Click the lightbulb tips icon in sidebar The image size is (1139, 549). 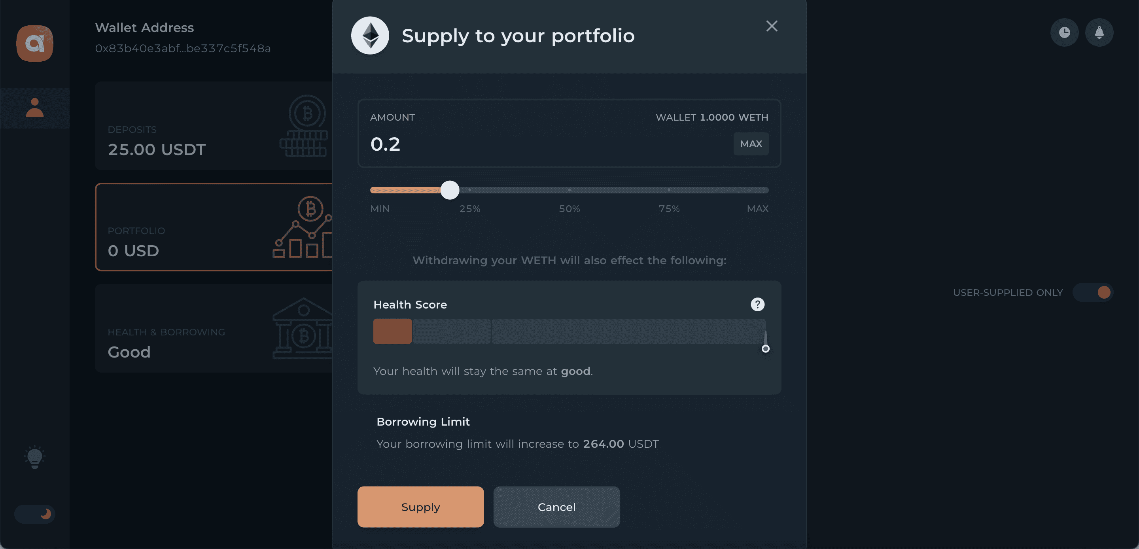pos(34,457)
